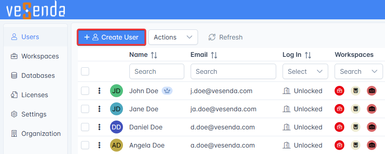
Task: Click Unlocked status in Angela Doe row
Action: tap(302, 145)
